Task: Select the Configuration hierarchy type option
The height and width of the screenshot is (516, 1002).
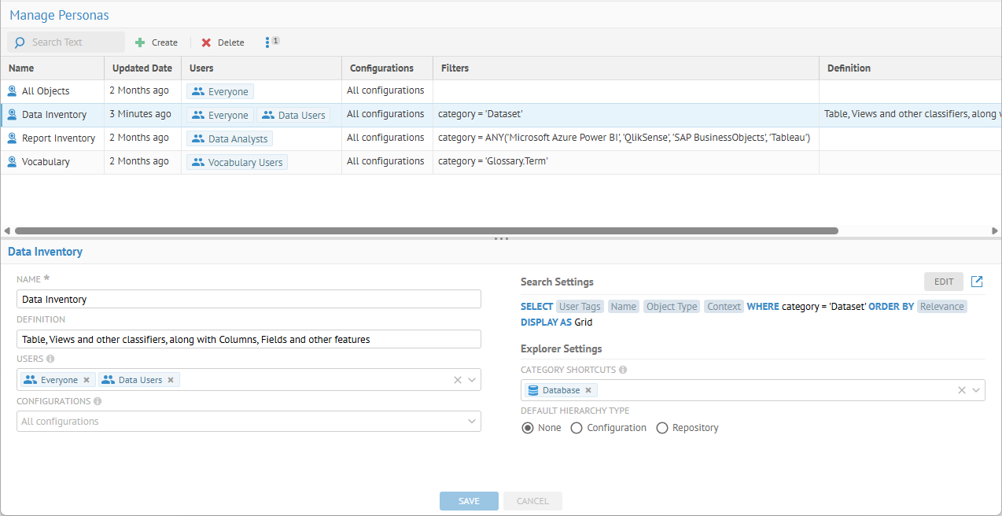Action: pos(577,428)
